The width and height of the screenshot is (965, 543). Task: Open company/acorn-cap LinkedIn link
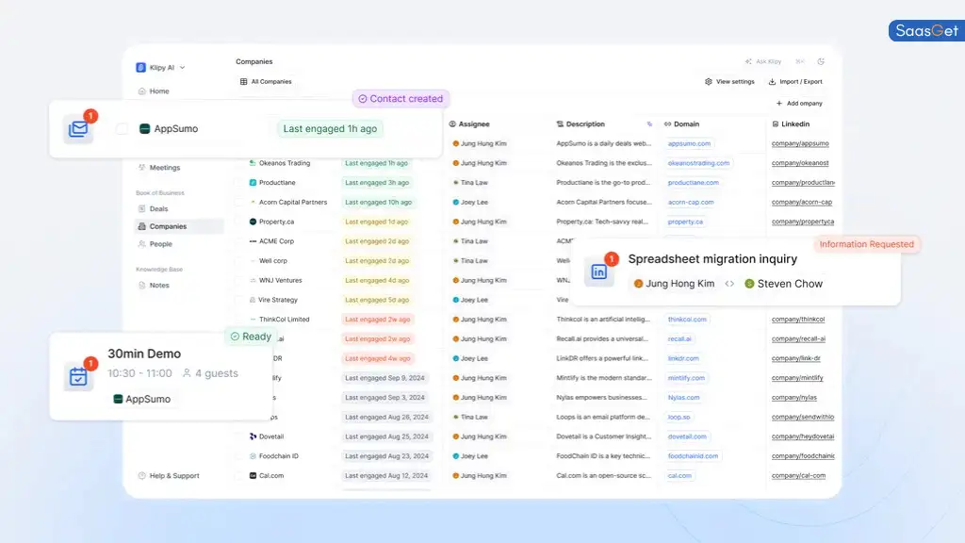click(x=802, y=202)
